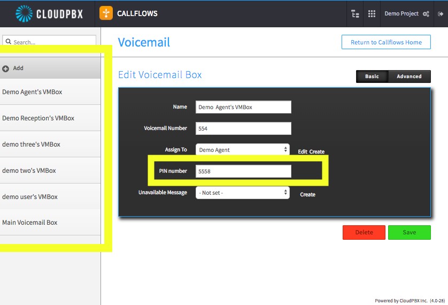Click the Voicemail page heading
448x305 pixels.
[144, 42]
